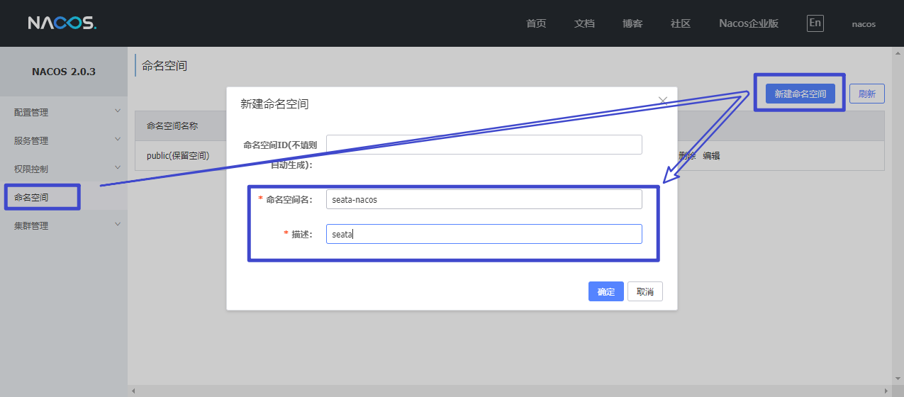Open the 文档 navigation link
The height and width of the screenshot is (397, 904).
click(x=584, y=23)
